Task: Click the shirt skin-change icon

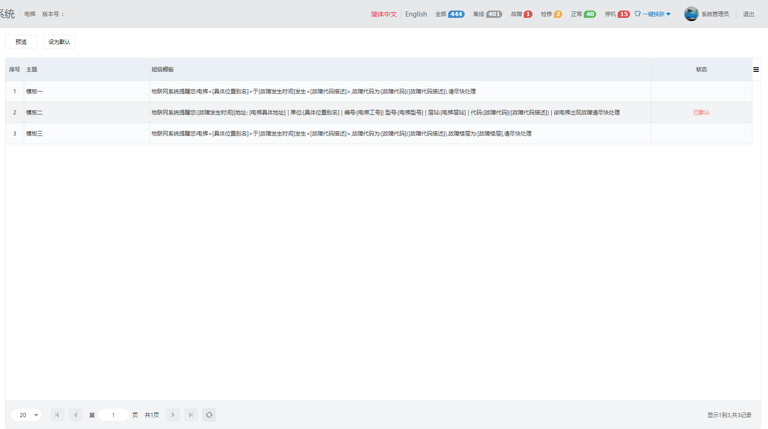Action: click(x=637, y=14)
